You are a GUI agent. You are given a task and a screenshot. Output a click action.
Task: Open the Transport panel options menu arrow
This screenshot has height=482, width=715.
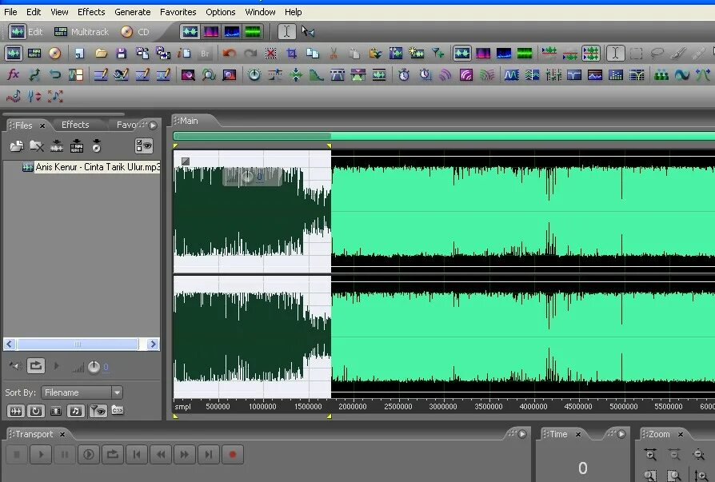[x=522, y=434]
